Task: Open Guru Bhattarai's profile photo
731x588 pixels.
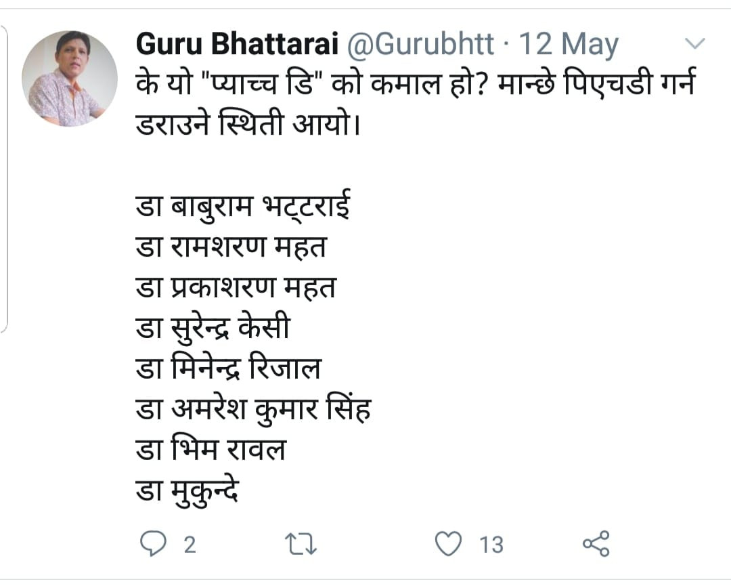Action: [70, 79]
